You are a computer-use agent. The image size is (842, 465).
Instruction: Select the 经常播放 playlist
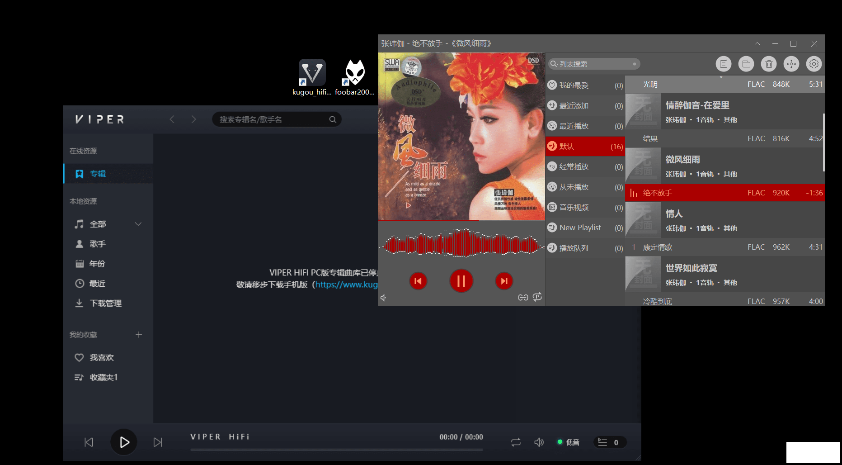click(585, 166)
